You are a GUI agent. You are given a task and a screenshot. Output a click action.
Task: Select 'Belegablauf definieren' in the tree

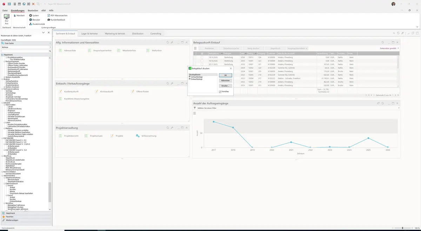(x=16, y=205)
